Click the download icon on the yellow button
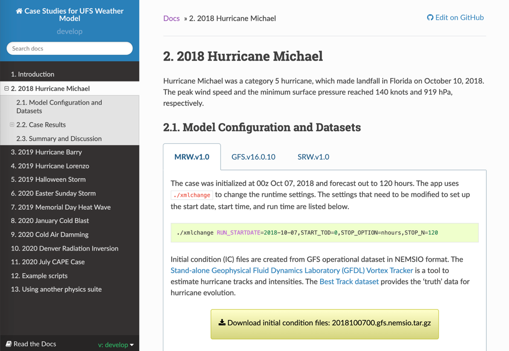509x351 pixels. [x=222, y=322]
